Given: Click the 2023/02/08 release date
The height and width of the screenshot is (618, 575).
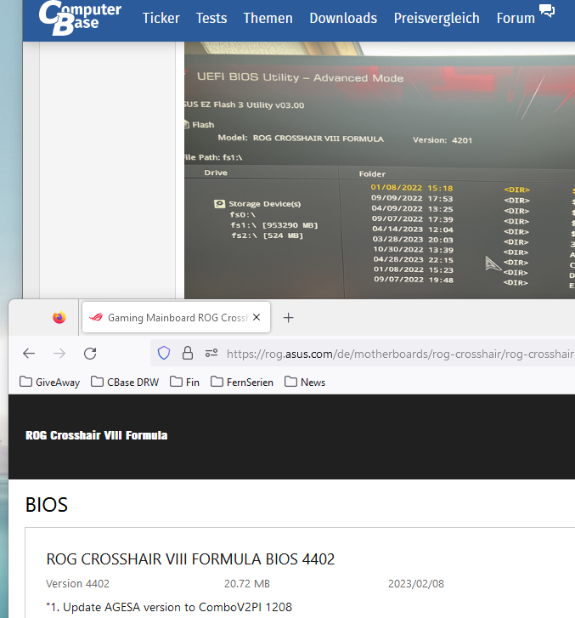Looking at the screenshot, I should 416,583.
